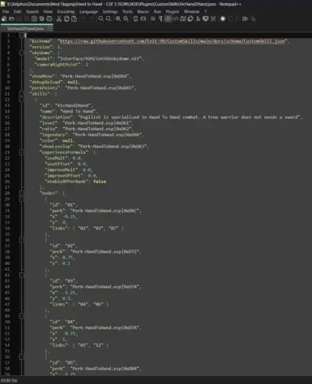
Task: Paste clipboard using the Paste icon
Action: point(74,19)
